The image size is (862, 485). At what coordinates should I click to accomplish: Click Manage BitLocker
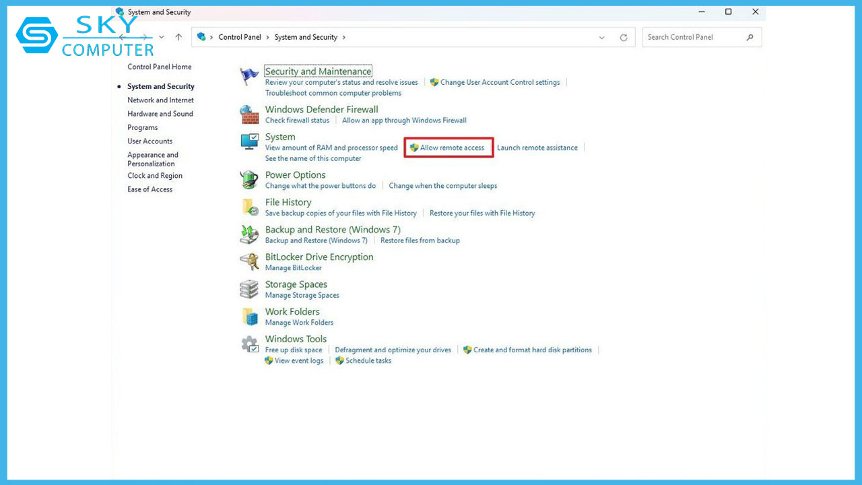(x=294, y=267)
